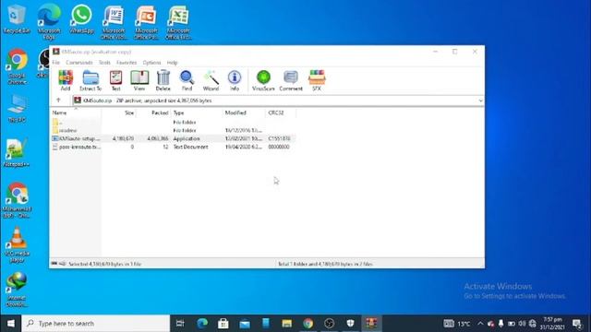Screen dimensions: 591x332
Task: Click the Microsoft Store taskbar icon
Action: pyautogui.click(x=223, y=324)
